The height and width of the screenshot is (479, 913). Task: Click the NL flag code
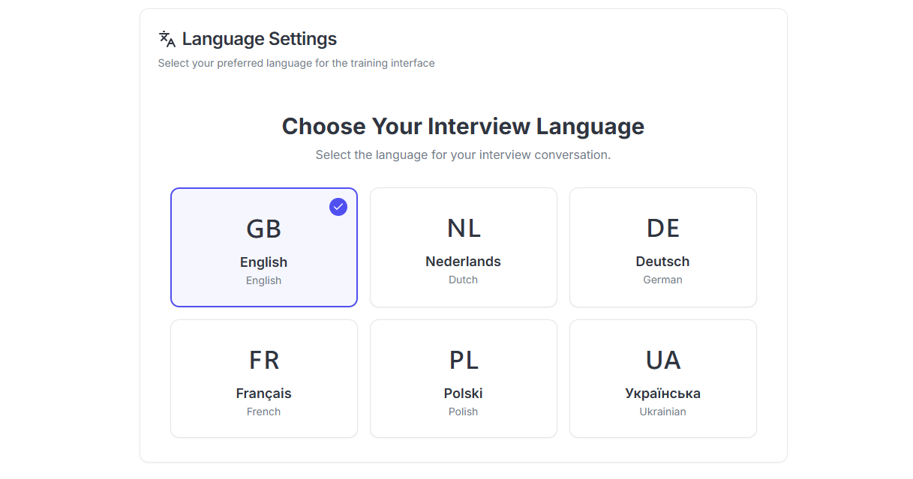pyautogui.click(x=463, y=228)
